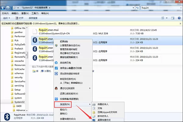This screenshot has height=122, width=183.
Task: Open the 文件(F) menu
Action: click(5, 13)
